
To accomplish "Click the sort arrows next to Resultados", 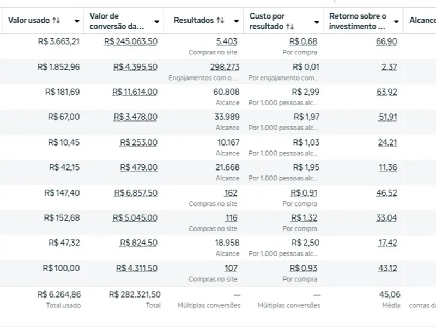I will tap(220, 21).
